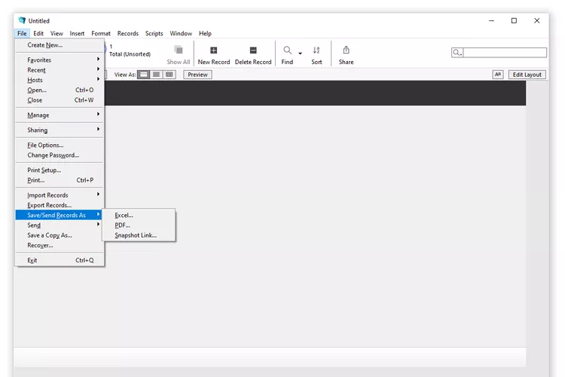Click the New Record plus icon
565x377 pixels.
click(x=214, y=51)
